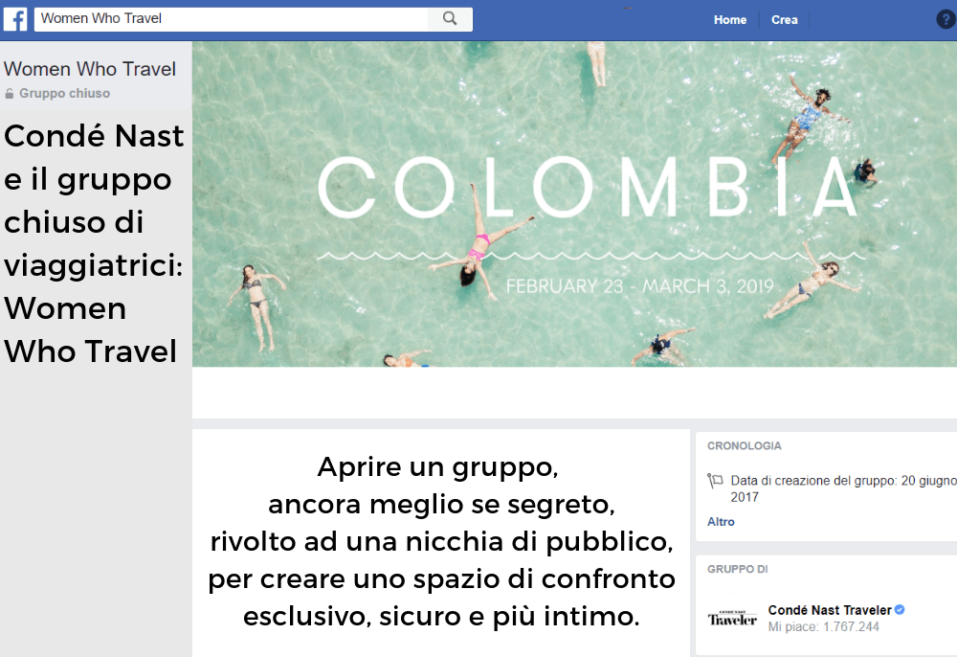
Task: Select the CRONOLOGIA section heading
Action: coord(744,446)
